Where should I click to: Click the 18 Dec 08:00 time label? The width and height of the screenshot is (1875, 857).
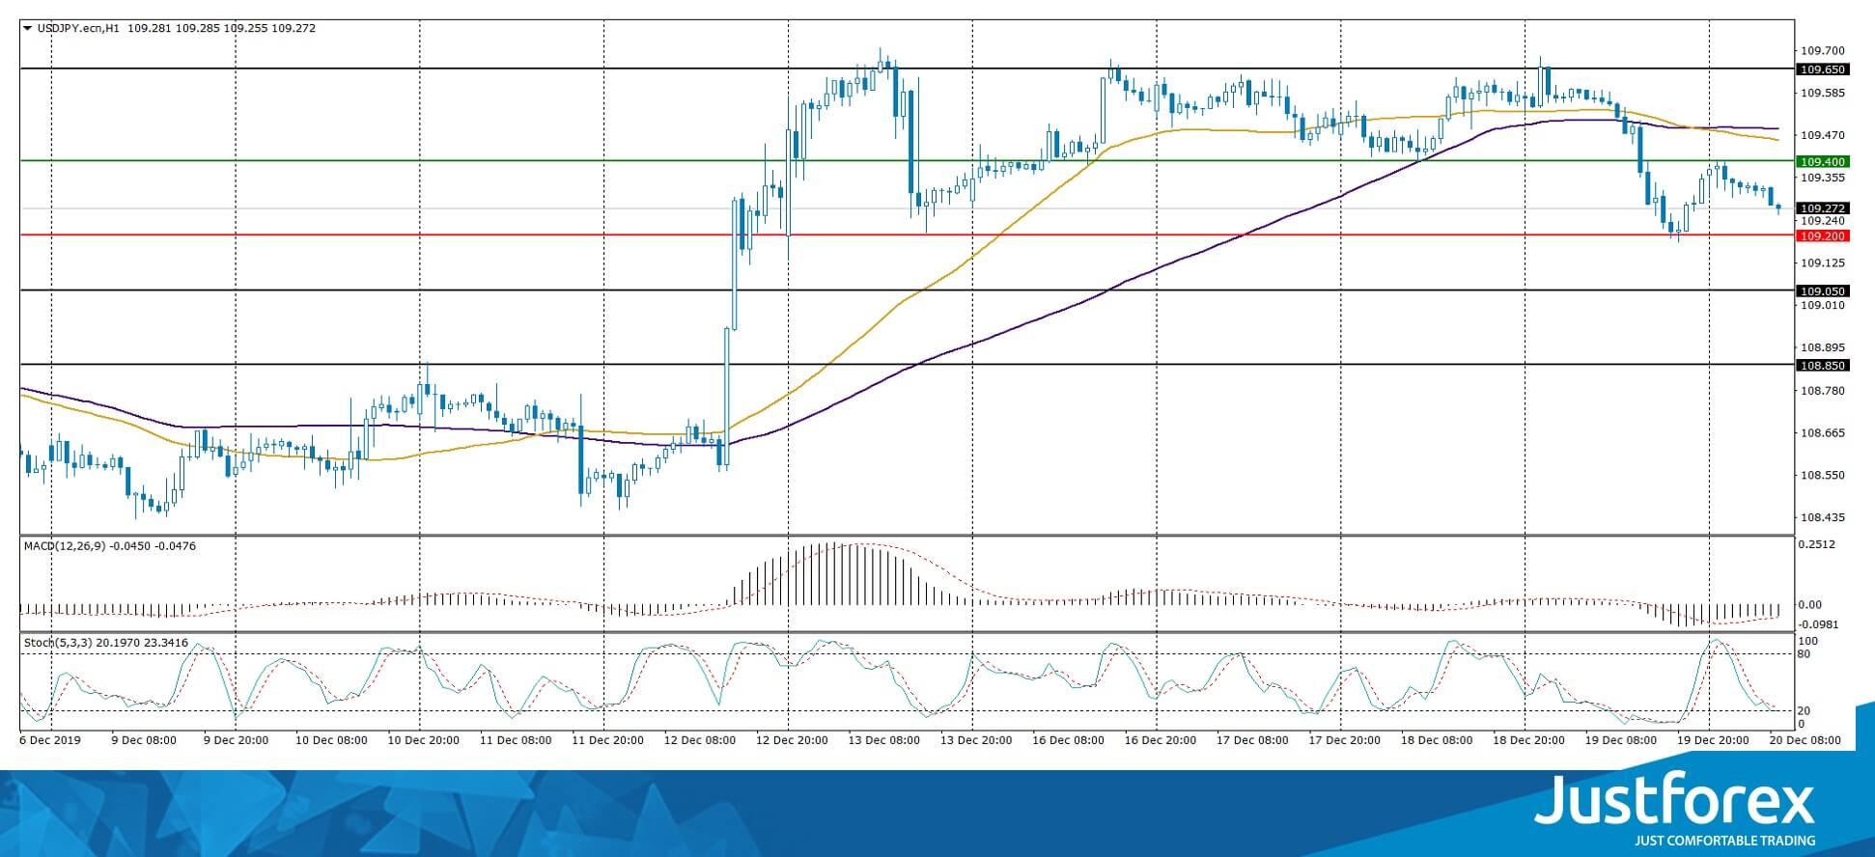coord(1435,740)
